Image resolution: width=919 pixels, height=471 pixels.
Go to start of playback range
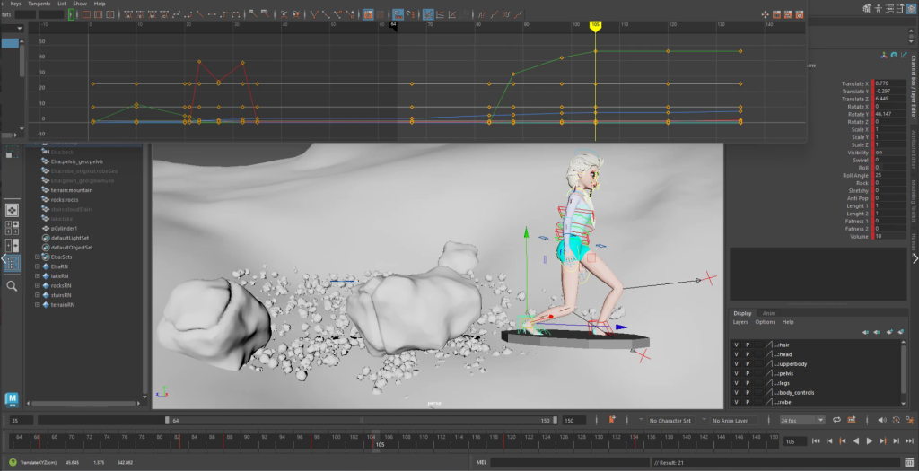(x=816, y=441)
